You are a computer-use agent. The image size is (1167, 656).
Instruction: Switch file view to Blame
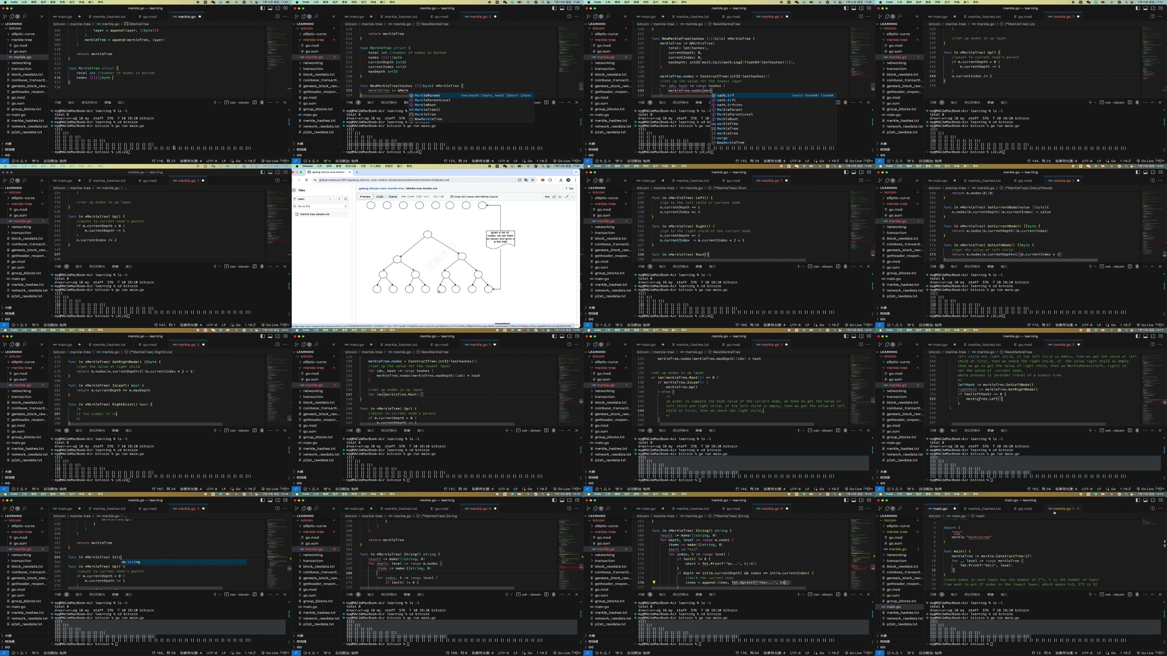coord(393,197)
